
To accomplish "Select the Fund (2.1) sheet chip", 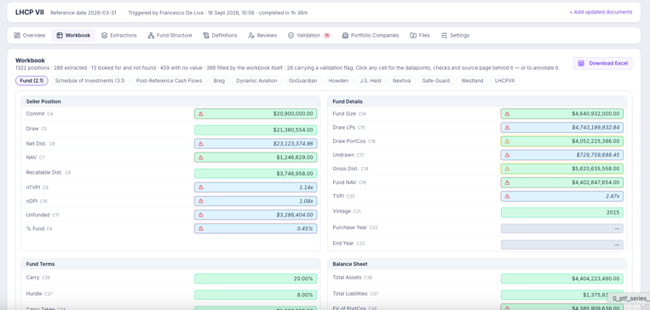I will pos(32,81).
